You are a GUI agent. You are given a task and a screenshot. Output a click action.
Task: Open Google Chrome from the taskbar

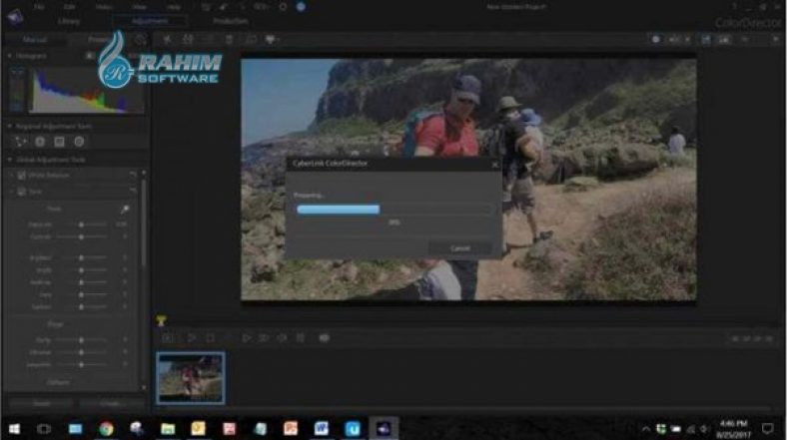[106, 428]
